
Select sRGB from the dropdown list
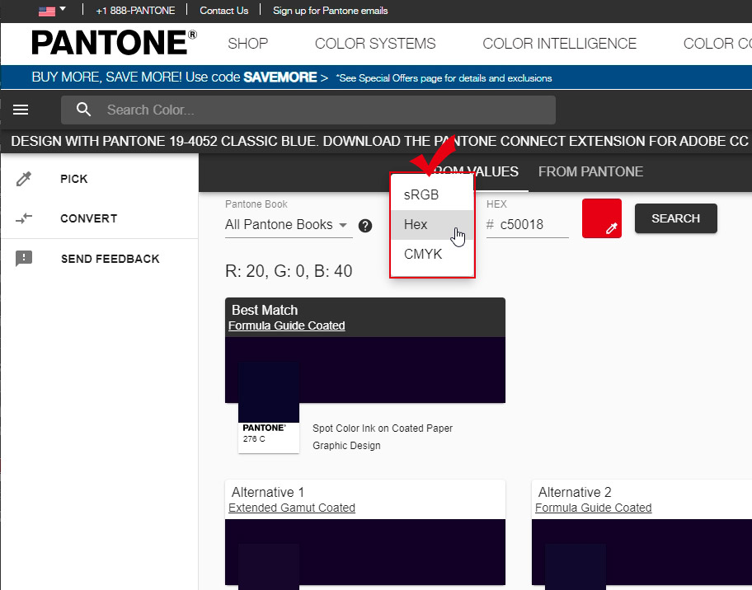pos(432,194)
